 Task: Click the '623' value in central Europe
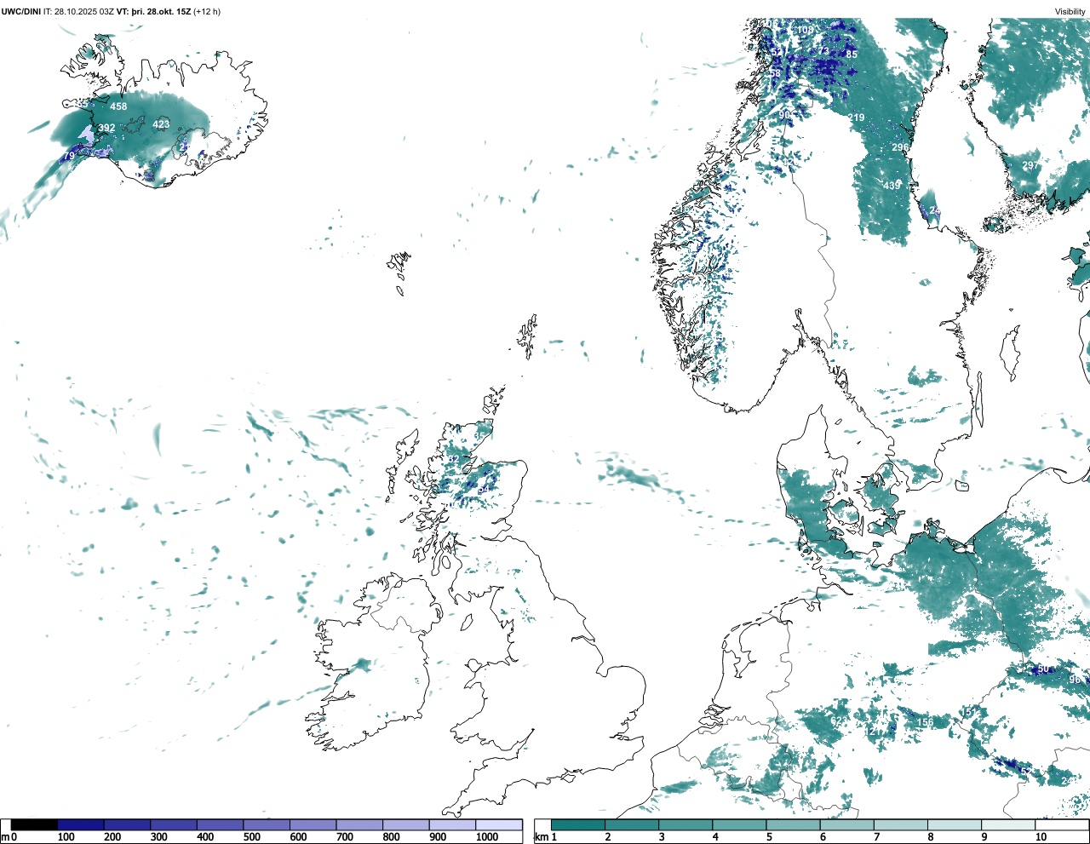(x=840, y=721)
